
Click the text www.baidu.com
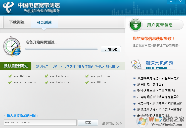click(x=60, y=76)
